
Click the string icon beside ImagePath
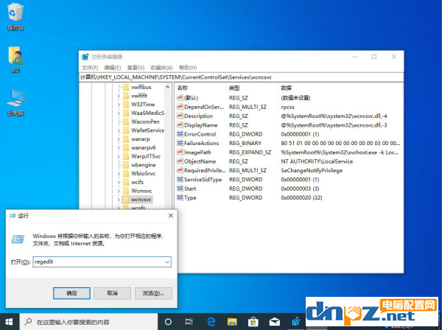(x=180, y=152)
